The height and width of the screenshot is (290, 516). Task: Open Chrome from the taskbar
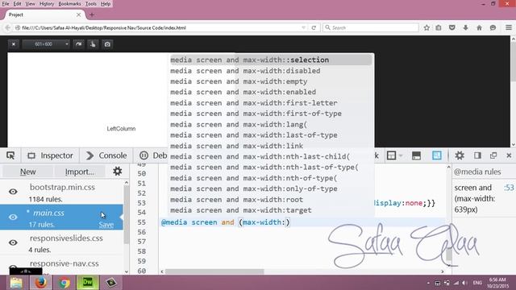tap(64, 283)
